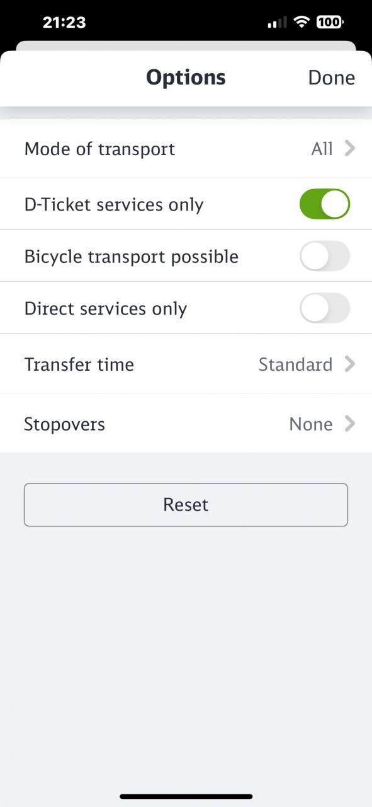Tap the clock showing 21:23

pyautogui.click(x=64, y=23)
